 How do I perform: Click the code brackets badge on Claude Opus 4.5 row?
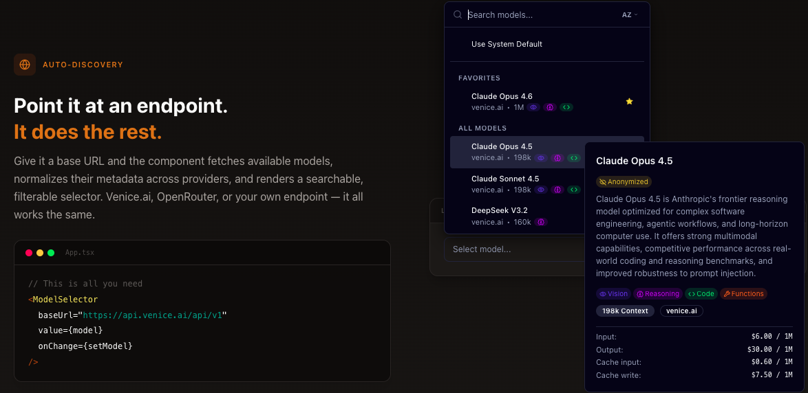tap(573, 158)
